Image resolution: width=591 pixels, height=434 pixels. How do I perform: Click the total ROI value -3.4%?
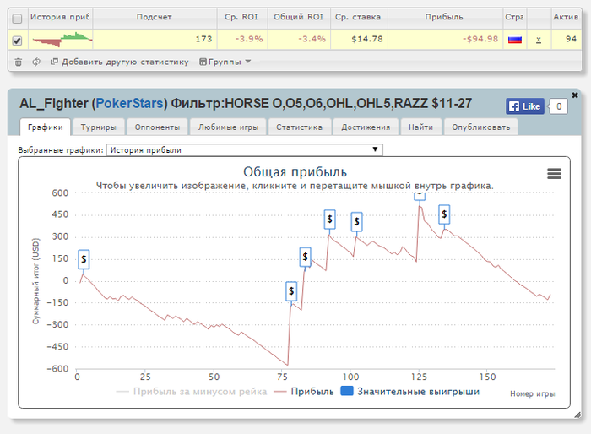312,39
